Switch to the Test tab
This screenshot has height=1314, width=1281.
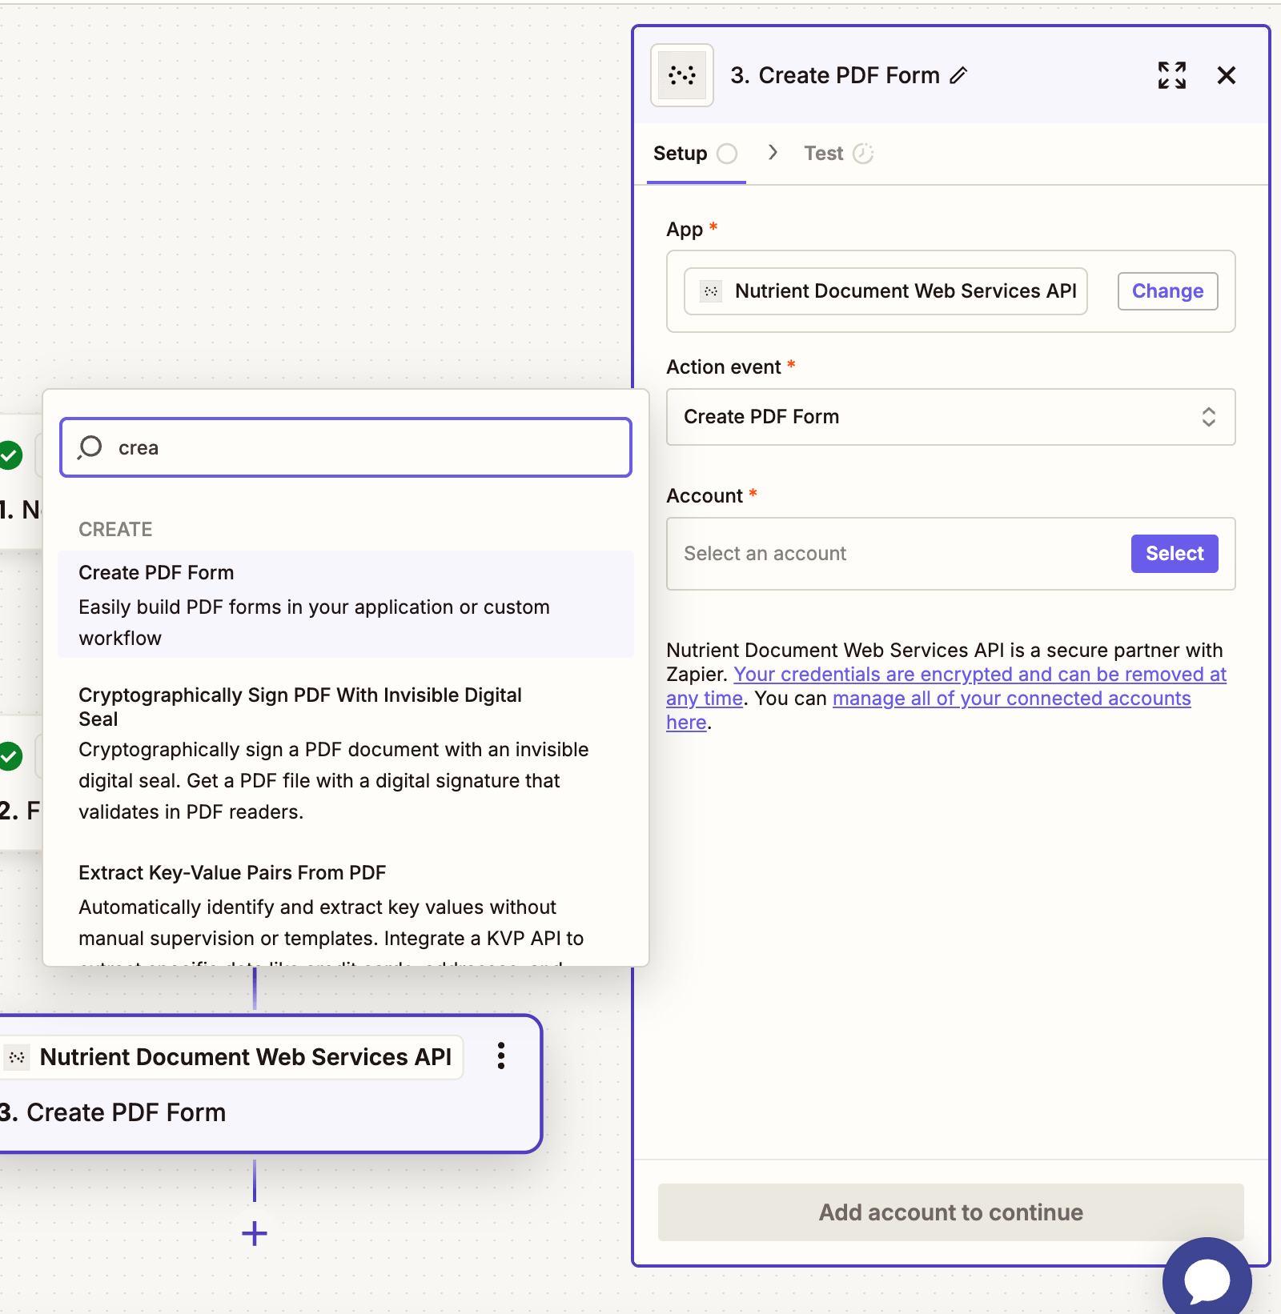824,153
